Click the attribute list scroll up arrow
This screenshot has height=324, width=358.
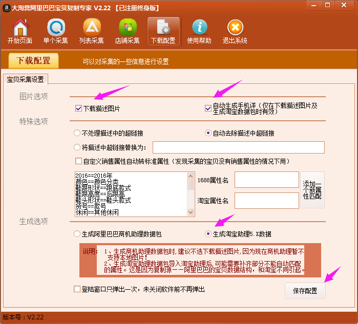click(191, 177)
